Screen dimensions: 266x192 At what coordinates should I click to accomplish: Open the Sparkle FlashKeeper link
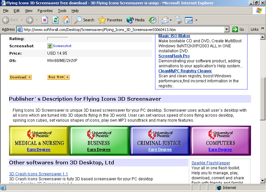coord(211,163)
